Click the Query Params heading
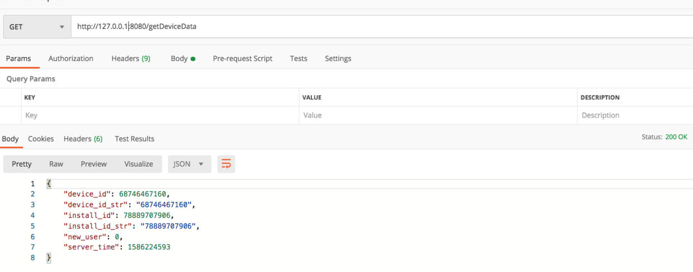This screenshot has height=272, width=693. [31, 79]
